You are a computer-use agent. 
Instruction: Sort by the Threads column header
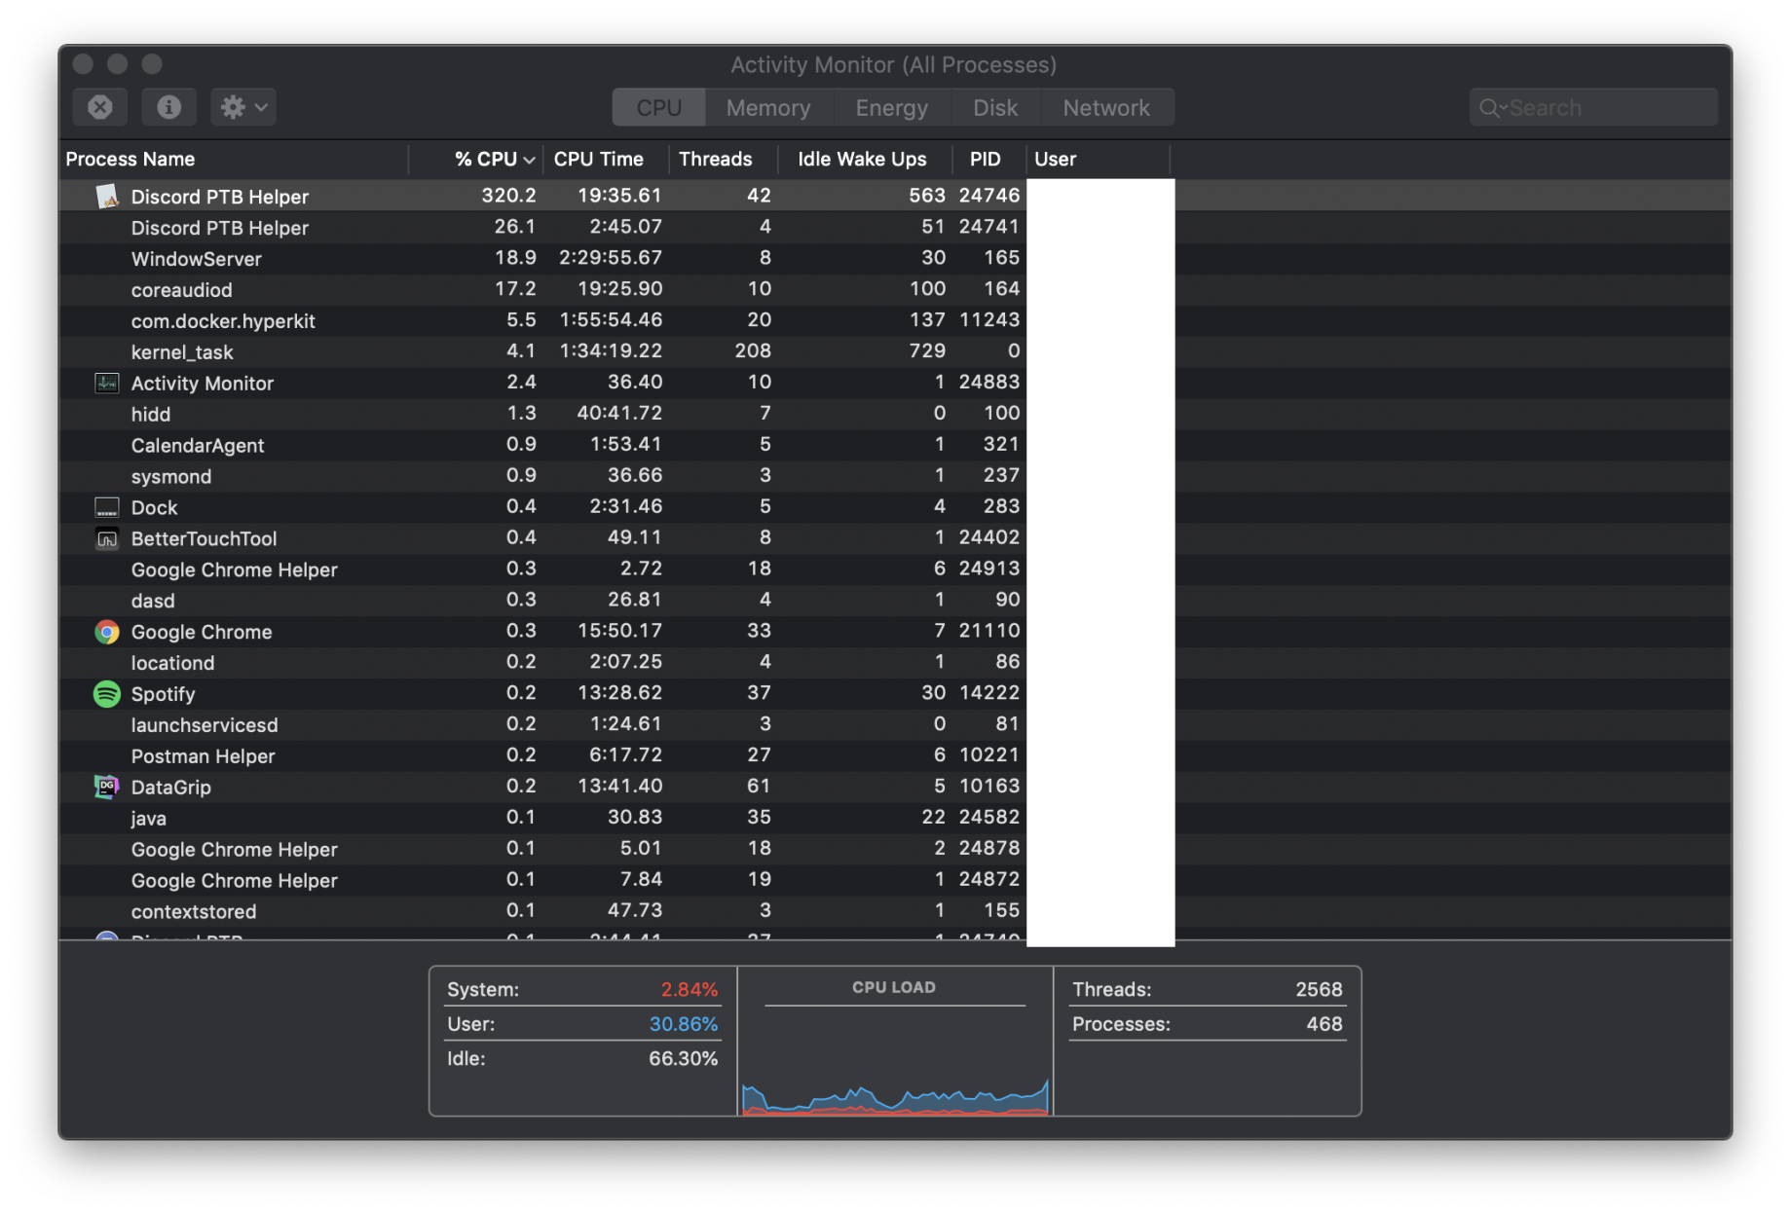[x=724, y=159]
